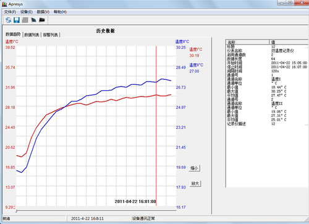The image size is (309, 224).
Task: Click the 温度II channel name value
Action: pos(277,103)
